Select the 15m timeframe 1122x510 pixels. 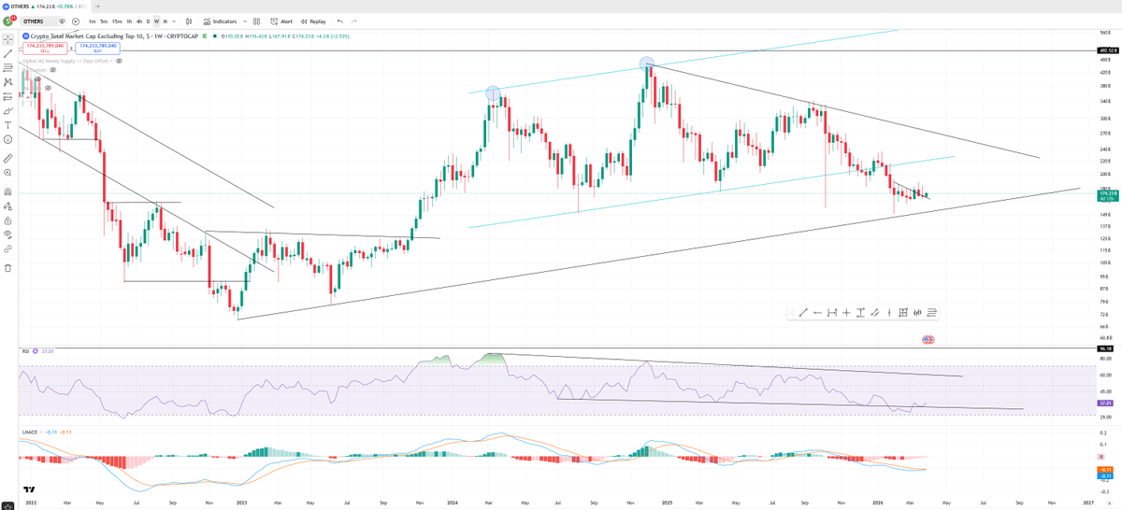coord(116,21)
